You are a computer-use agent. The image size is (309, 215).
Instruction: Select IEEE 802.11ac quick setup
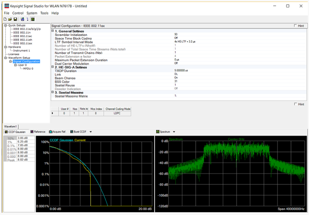(x=22, y=36)
